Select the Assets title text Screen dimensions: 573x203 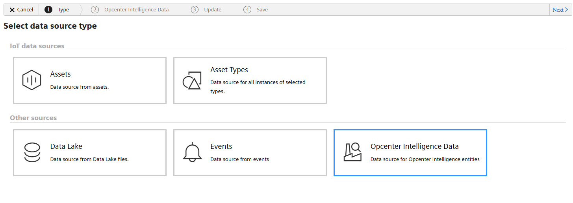click(61, 74)
